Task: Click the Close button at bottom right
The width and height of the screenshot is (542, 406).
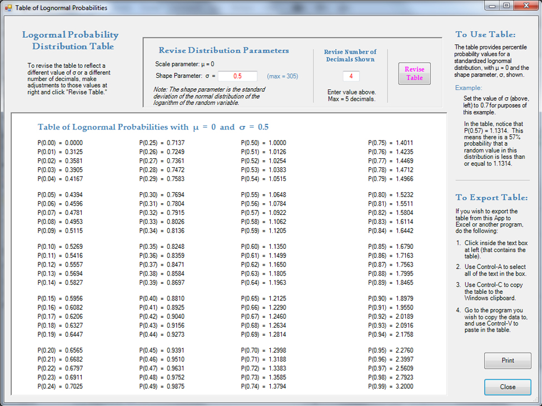Action: (x=507, y=387)
